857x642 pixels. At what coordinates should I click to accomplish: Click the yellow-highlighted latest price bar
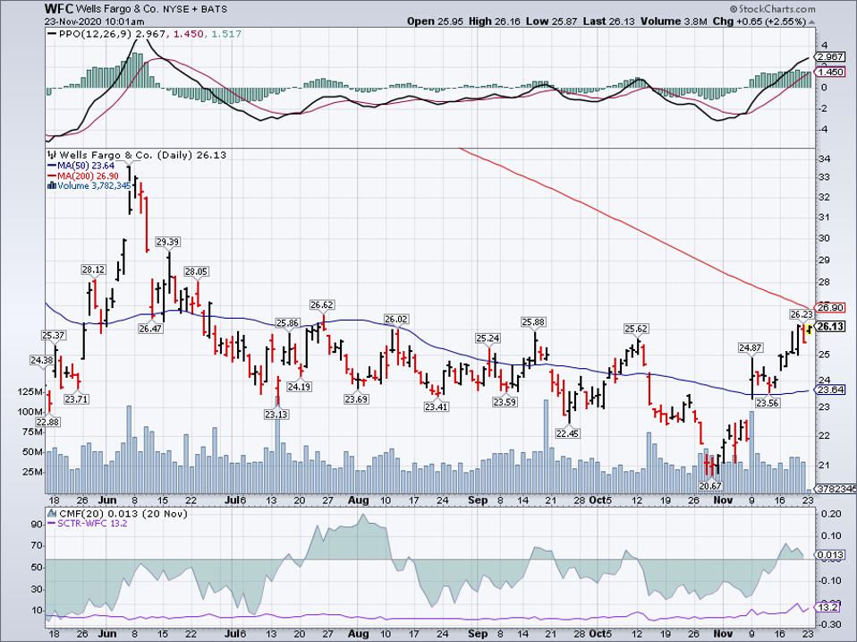point(809,330)
